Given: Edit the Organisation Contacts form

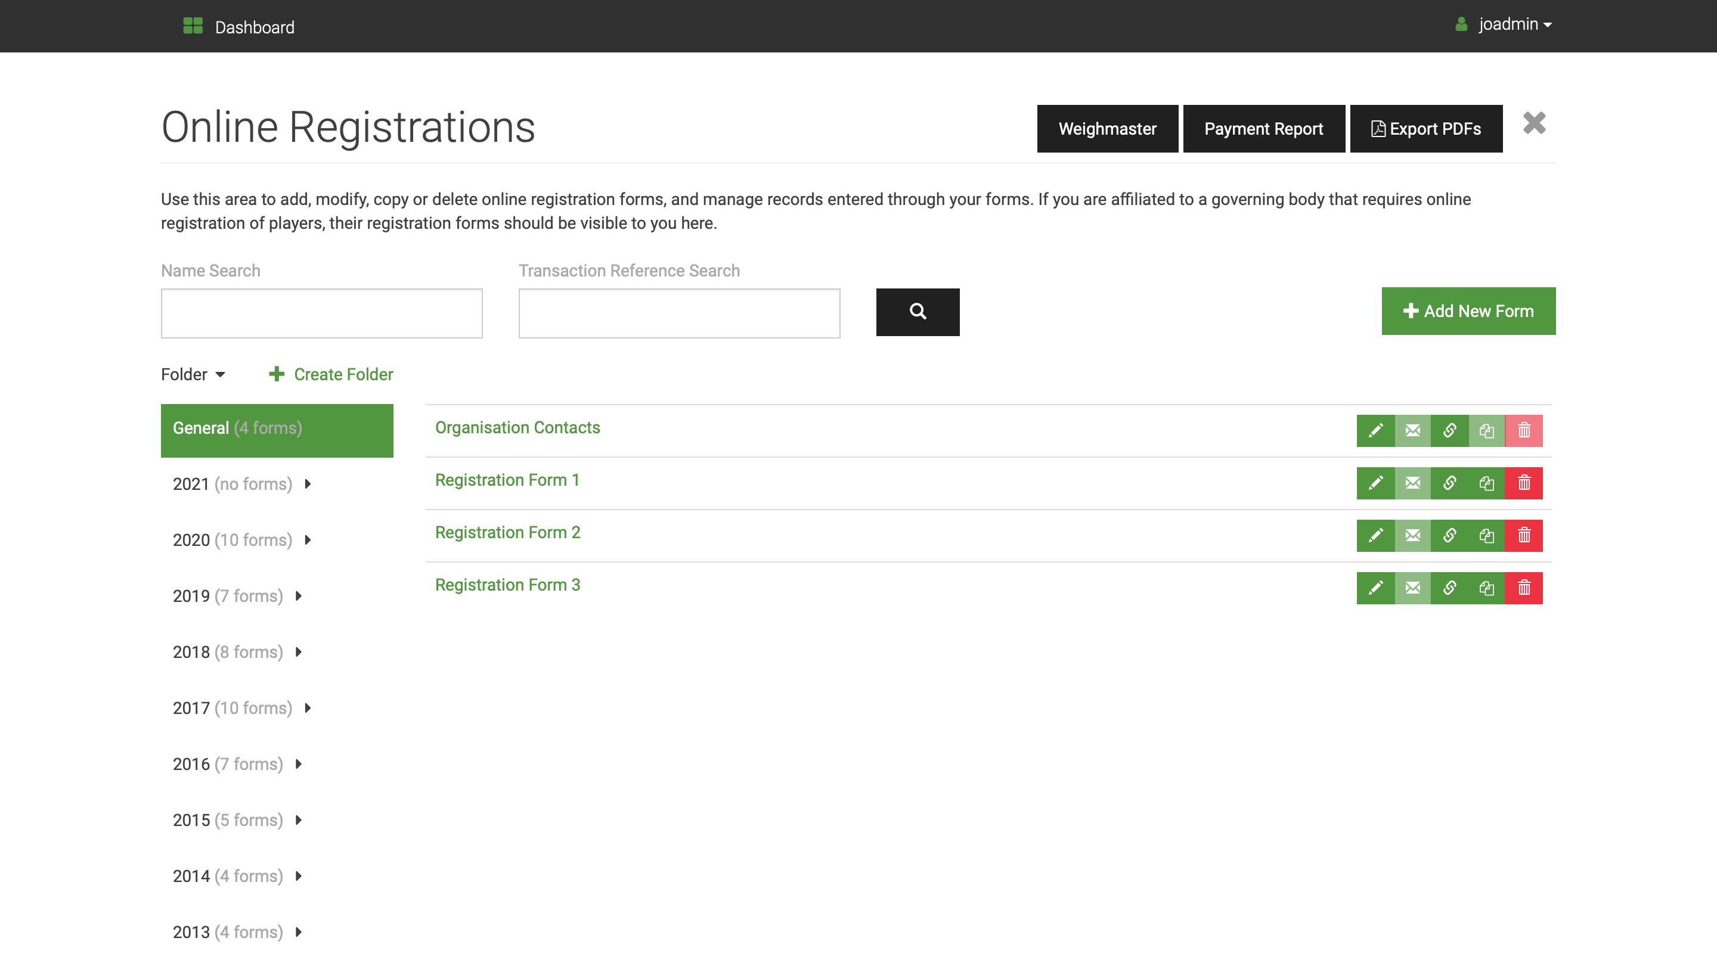Looking at the screenshot, I should coord(1375,430).
